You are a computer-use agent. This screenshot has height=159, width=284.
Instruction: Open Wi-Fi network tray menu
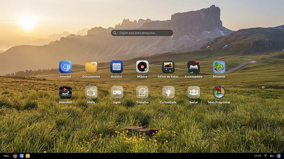(x=265, y=156)
